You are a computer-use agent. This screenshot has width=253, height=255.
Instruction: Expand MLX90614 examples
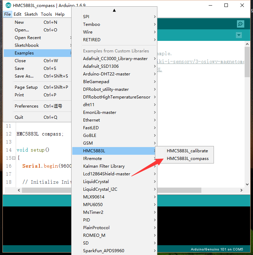[x=114, y=197]
